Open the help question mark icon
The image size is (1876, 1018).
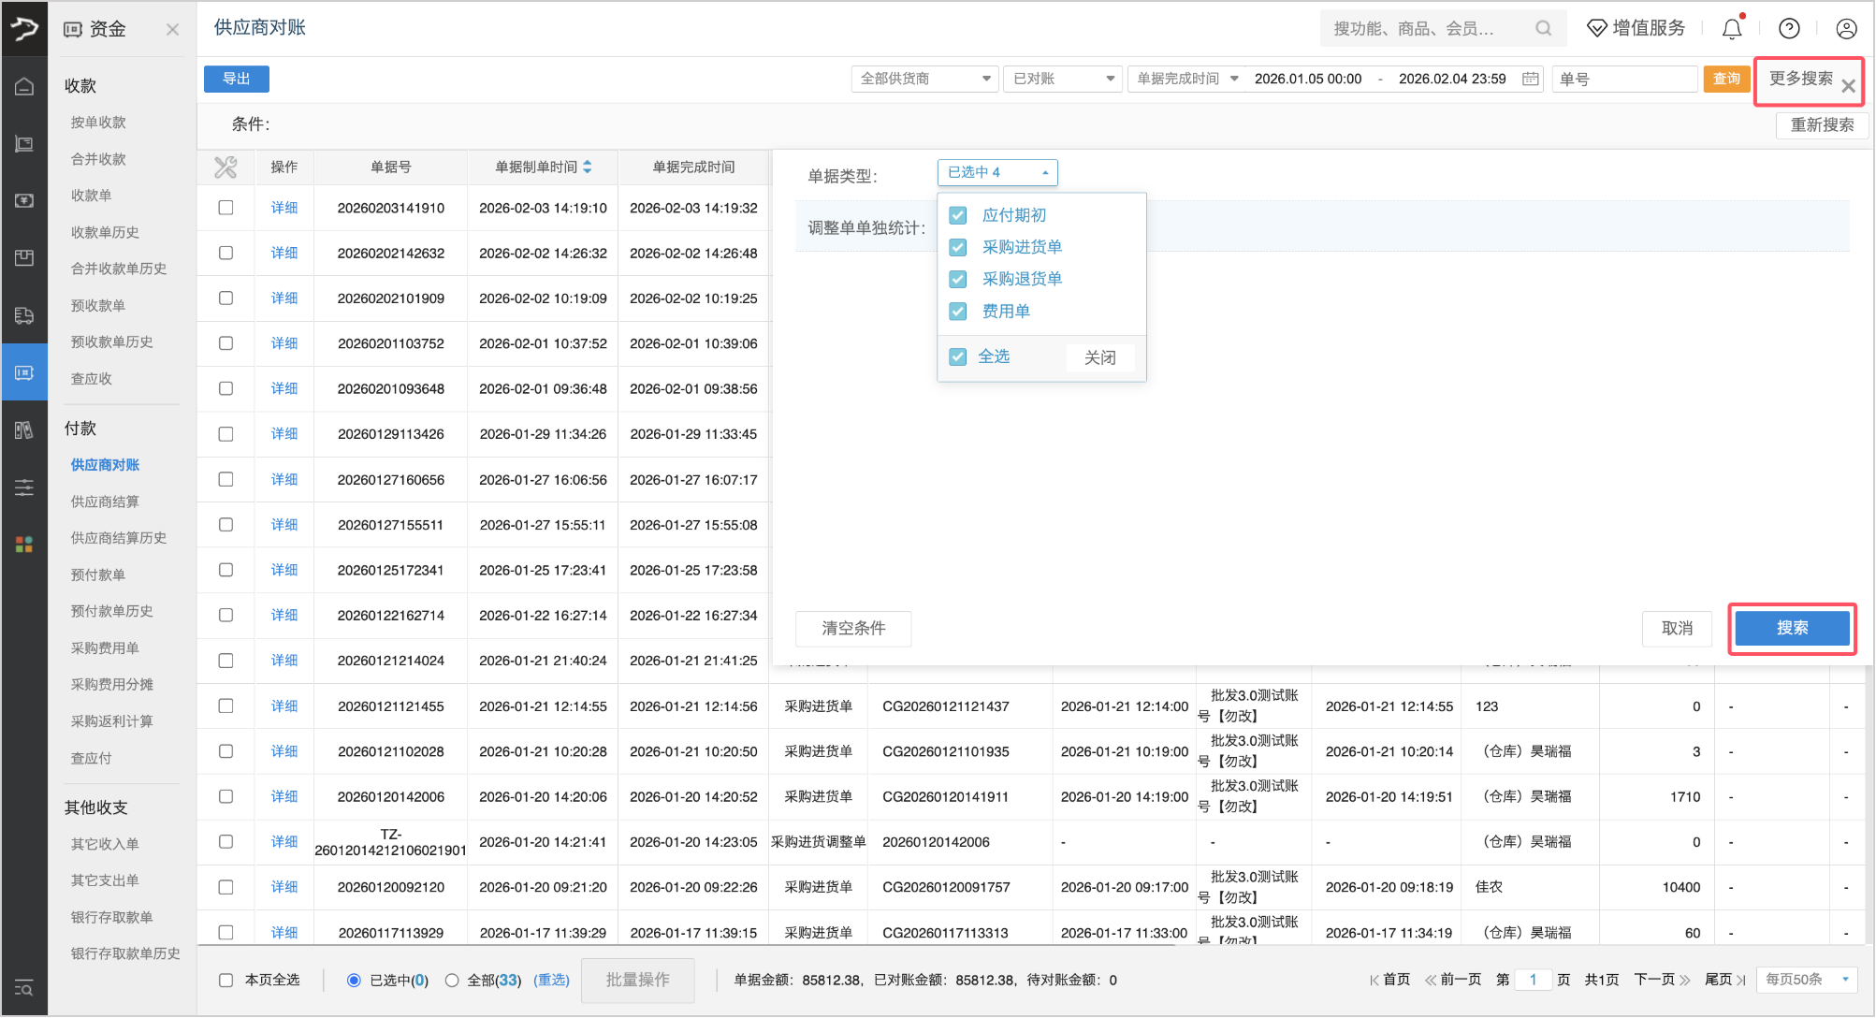pyautogui.click(x=1789, y=29)
